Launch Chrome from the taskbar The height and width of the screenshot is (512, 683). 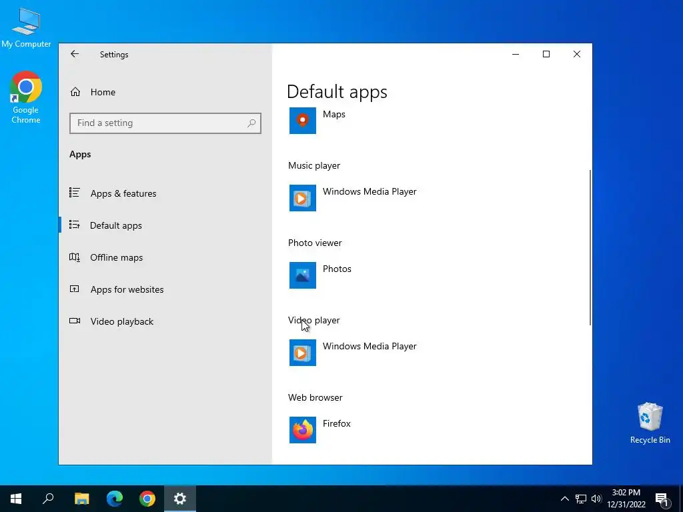coord(147,499)
